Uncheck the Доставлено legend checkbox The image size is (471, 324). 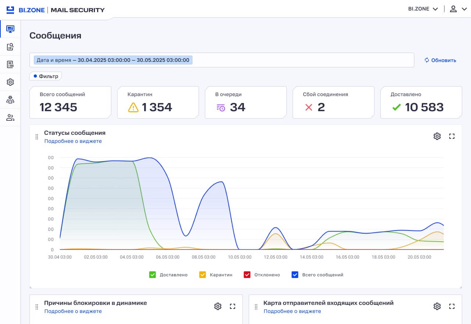tap(152, 275)
